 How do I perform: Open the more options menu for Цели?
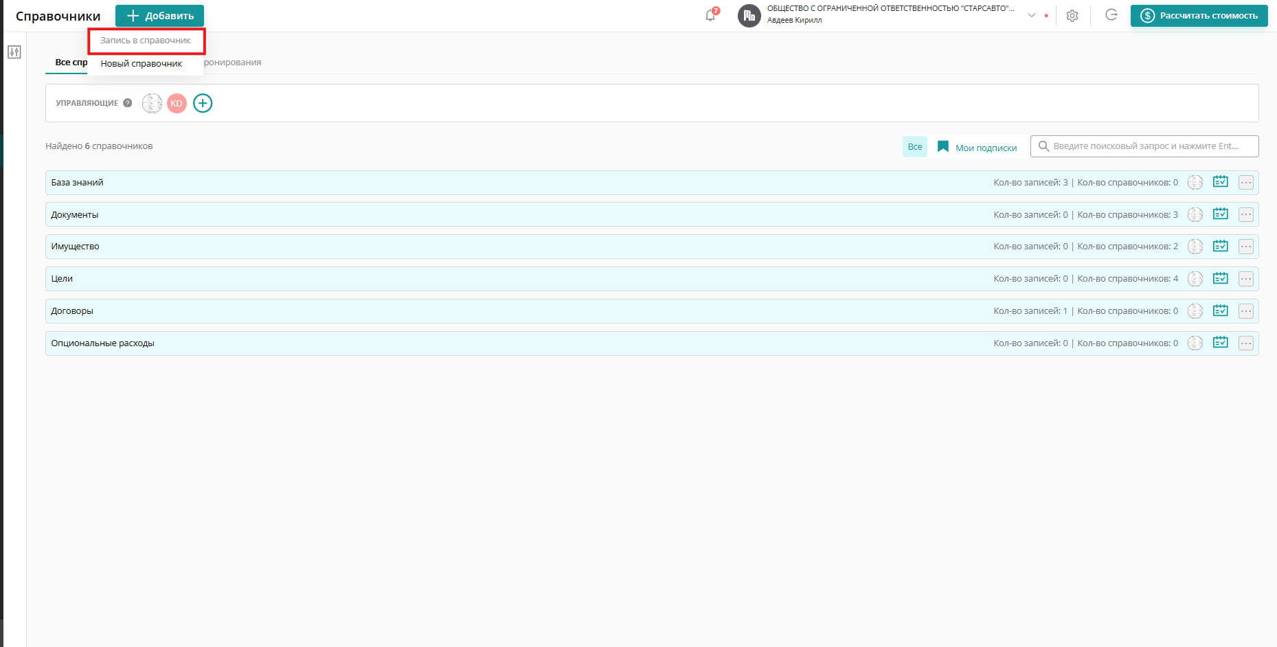coord(1245,279)
